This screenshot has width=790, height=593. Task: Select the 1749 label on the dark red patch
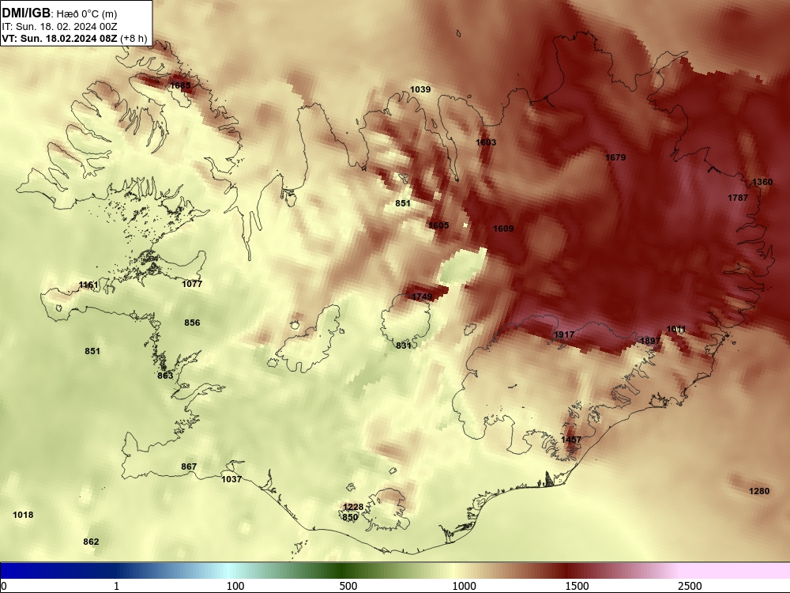click(422, 296)
